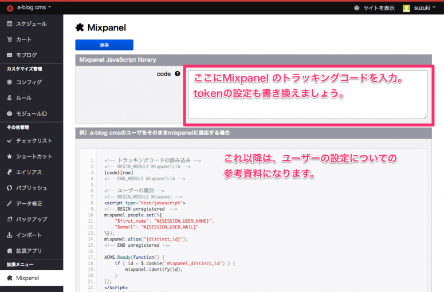Click the エイリアス icon
The width and height of the screenshot is (444, 292).
click(x=9, y=172)
